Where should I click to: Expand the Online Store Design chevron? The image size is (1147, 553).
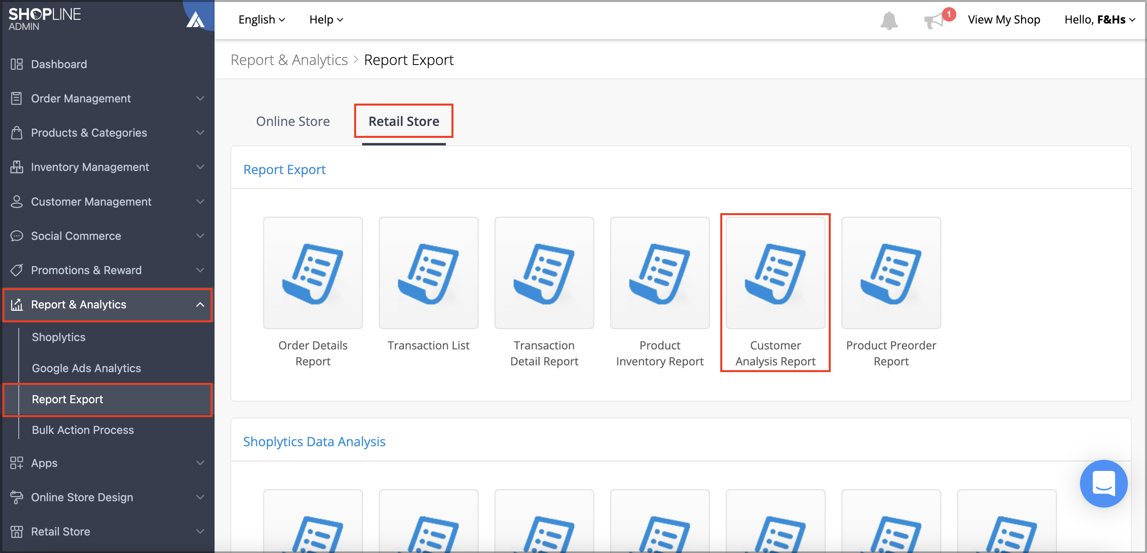[200, 497]
